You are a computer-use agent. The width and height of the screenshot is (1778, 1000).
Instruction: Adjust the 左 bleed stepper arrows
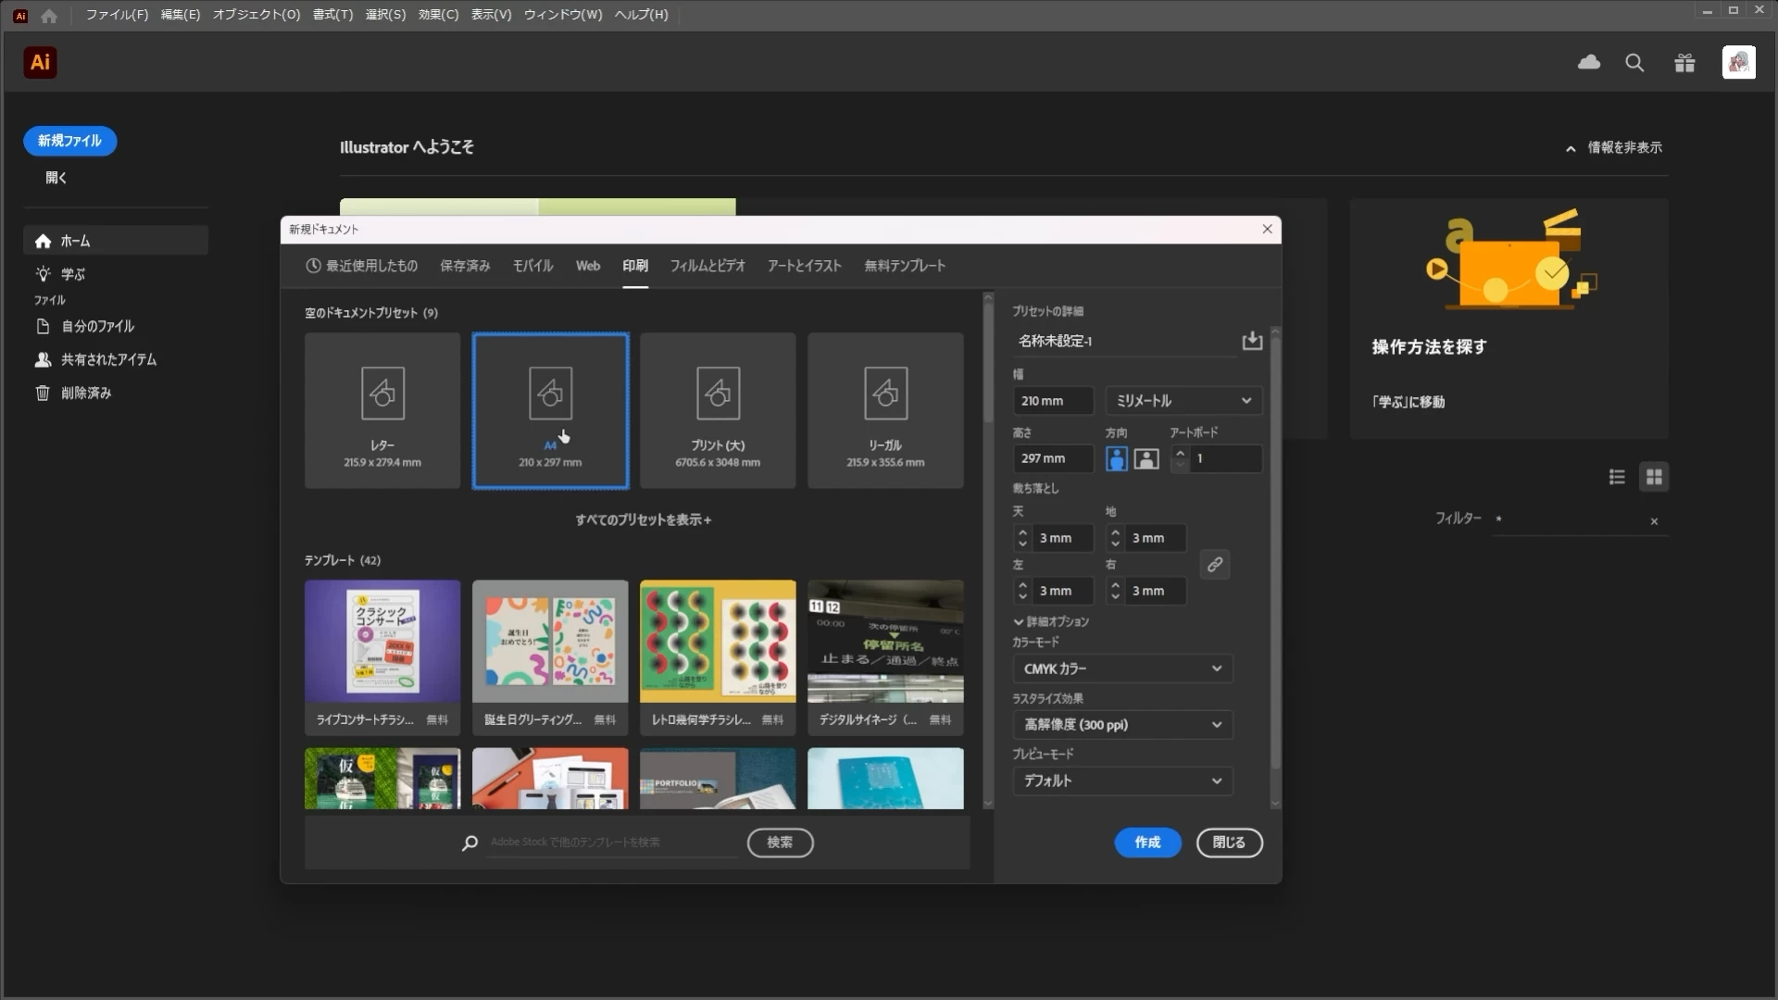point(1022,591)
